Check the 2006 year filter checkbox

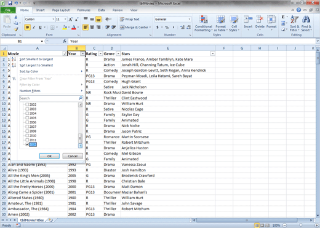click(x=27, y=122)
